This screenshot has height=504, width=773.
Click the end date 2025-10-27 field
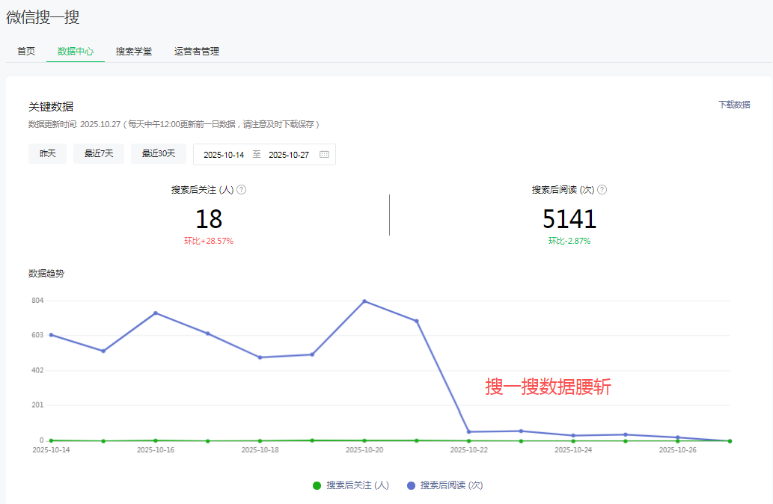click(x=289, y=155)
